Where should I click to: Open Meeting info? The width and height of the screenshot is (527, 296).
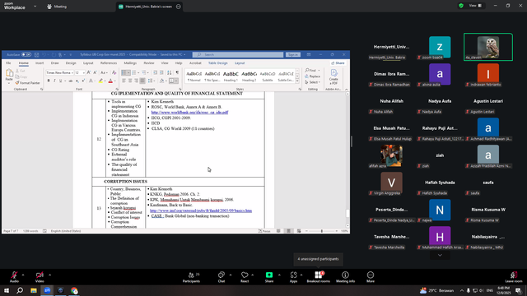coord(345,277)
